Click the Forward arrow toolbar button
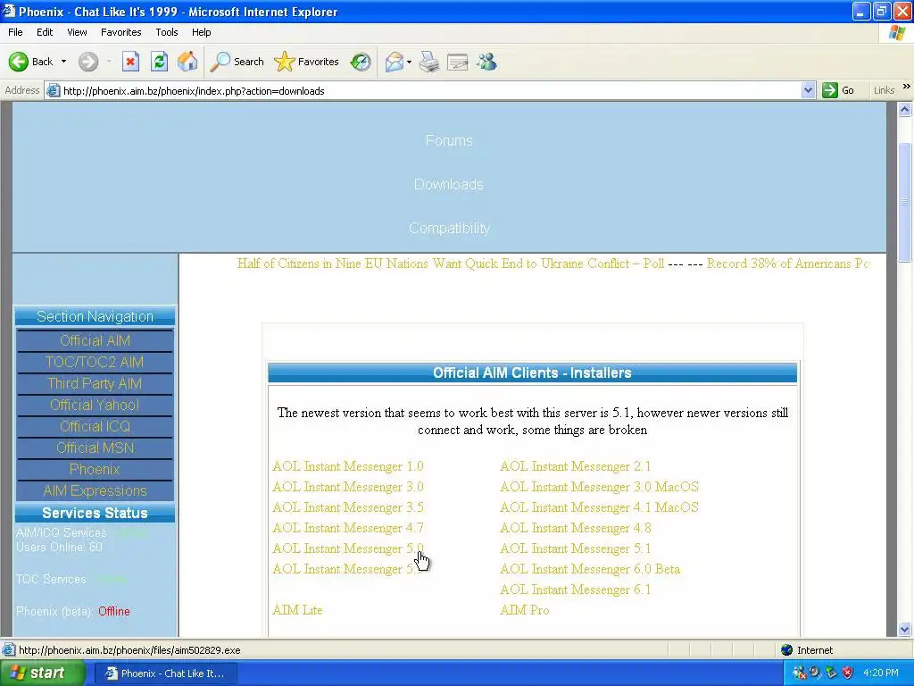 point(88,62)
